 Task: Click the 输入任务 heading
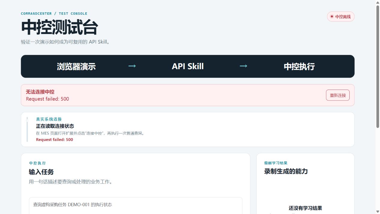[41, 172]
